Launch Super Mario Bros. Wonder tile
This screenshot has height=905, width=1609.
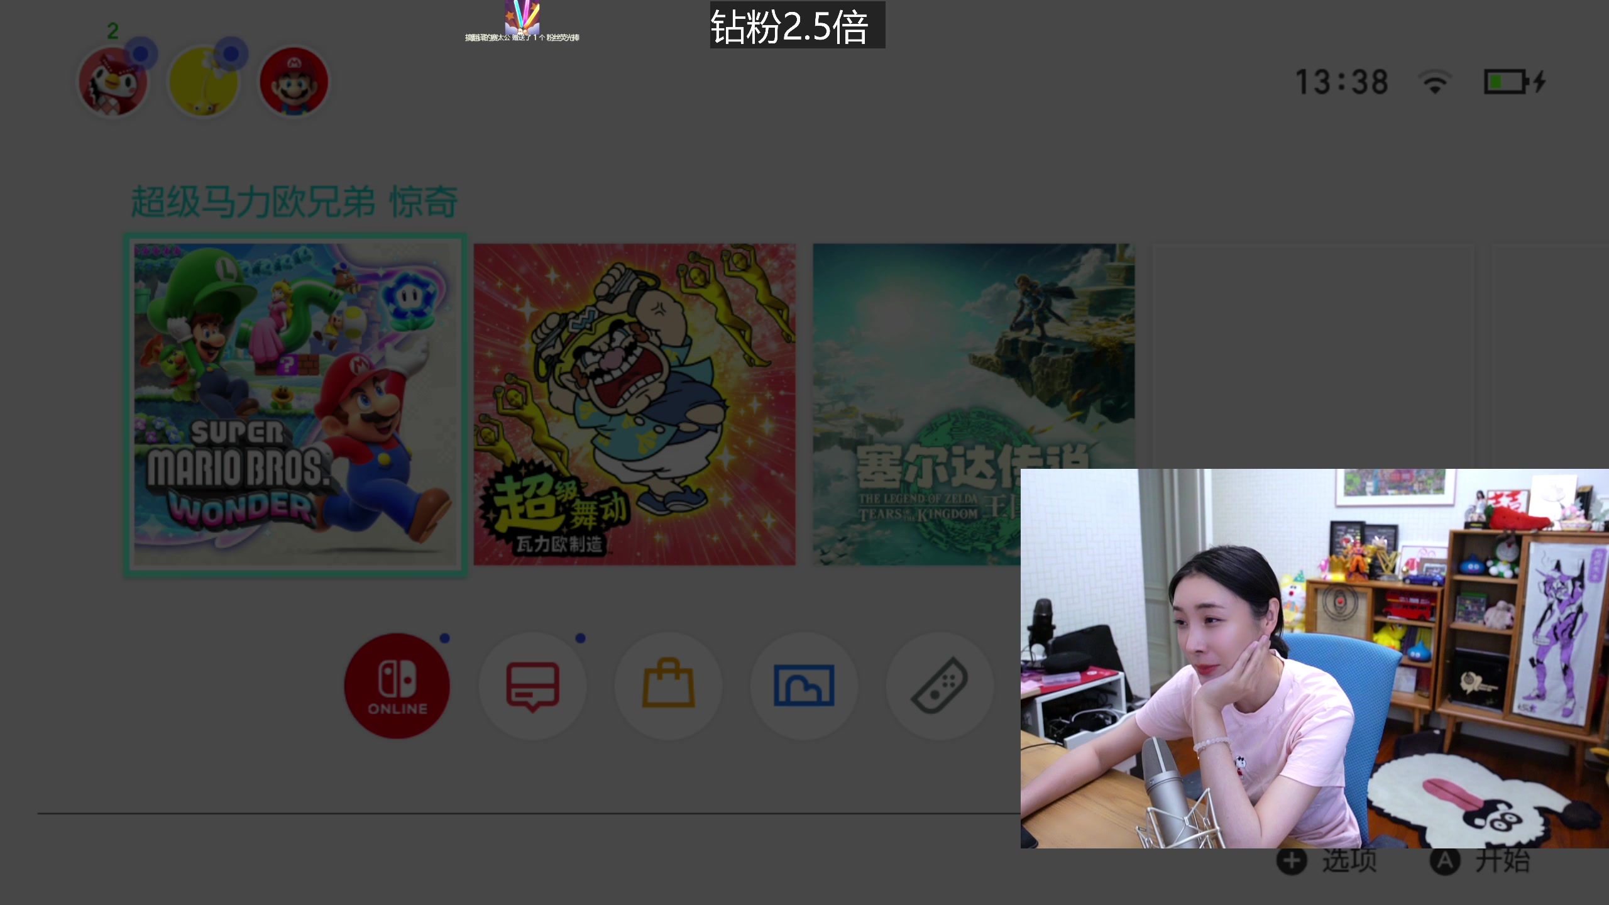tap(295, 405)
